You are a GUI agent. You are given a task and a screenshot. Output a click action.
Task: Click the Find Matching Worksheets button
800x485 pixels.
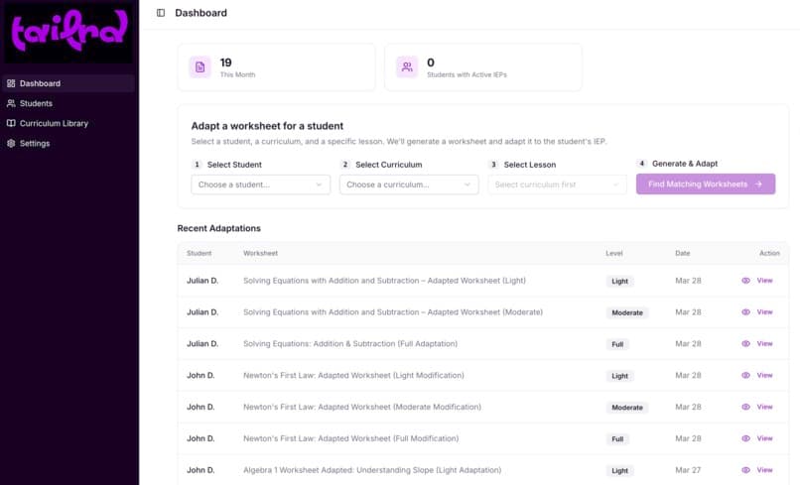click(706, 184)
